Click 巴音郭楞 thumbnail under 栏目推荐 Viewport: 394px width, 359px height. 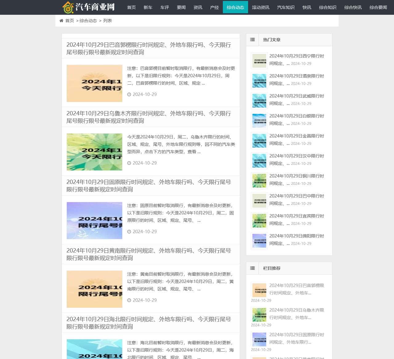tap(259, 290)
